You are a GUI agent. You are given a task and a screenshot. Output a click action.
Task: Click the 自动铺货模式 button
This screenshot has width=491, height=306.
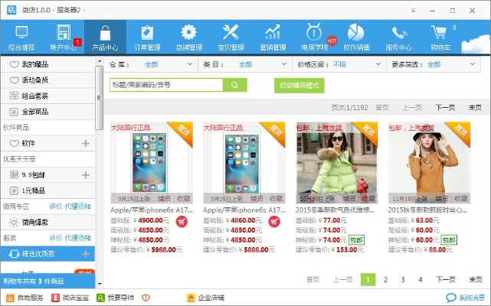click(299, 86)
